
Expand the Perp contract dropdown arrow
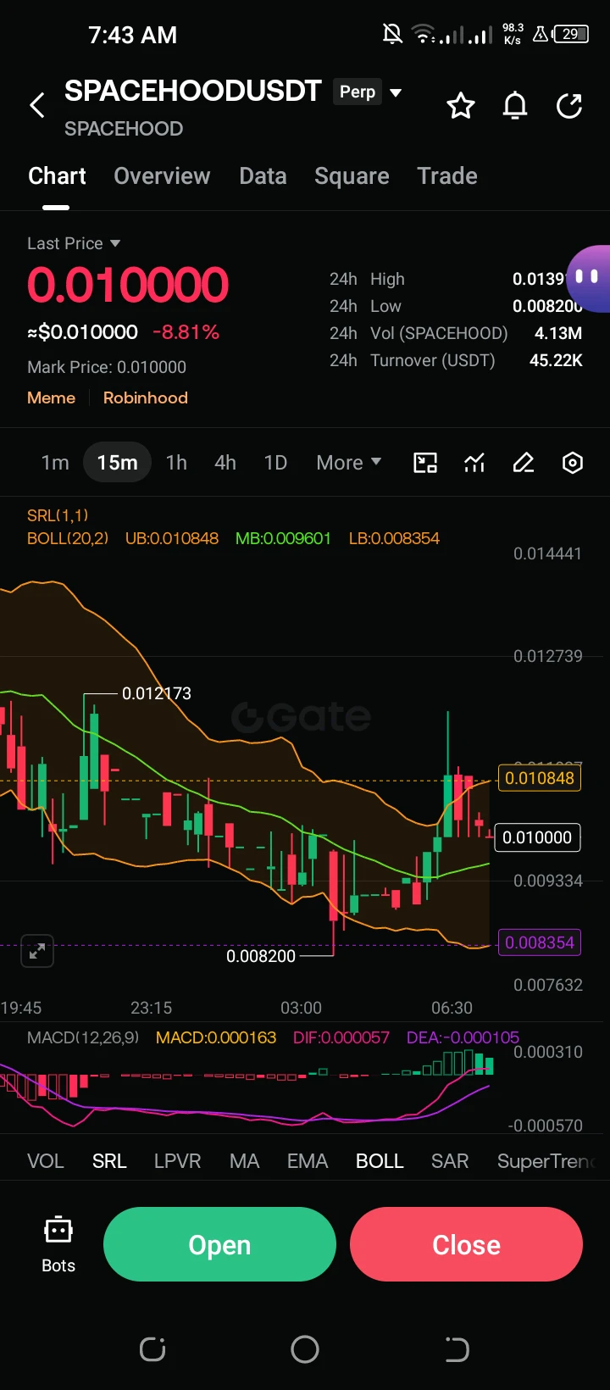[x=395, y=92]
